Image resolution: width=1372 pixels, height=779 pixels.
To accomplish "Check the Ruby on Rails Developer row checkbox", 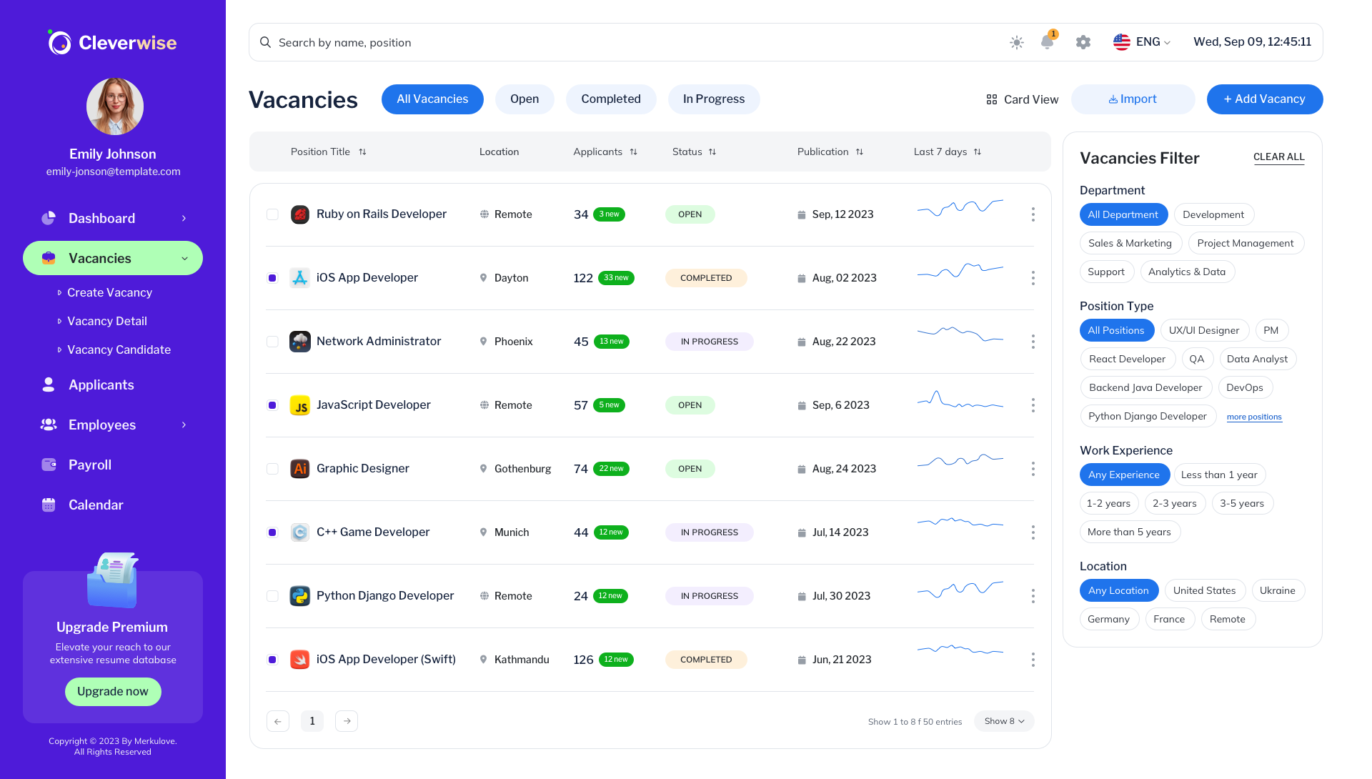I will pos(272,214).
